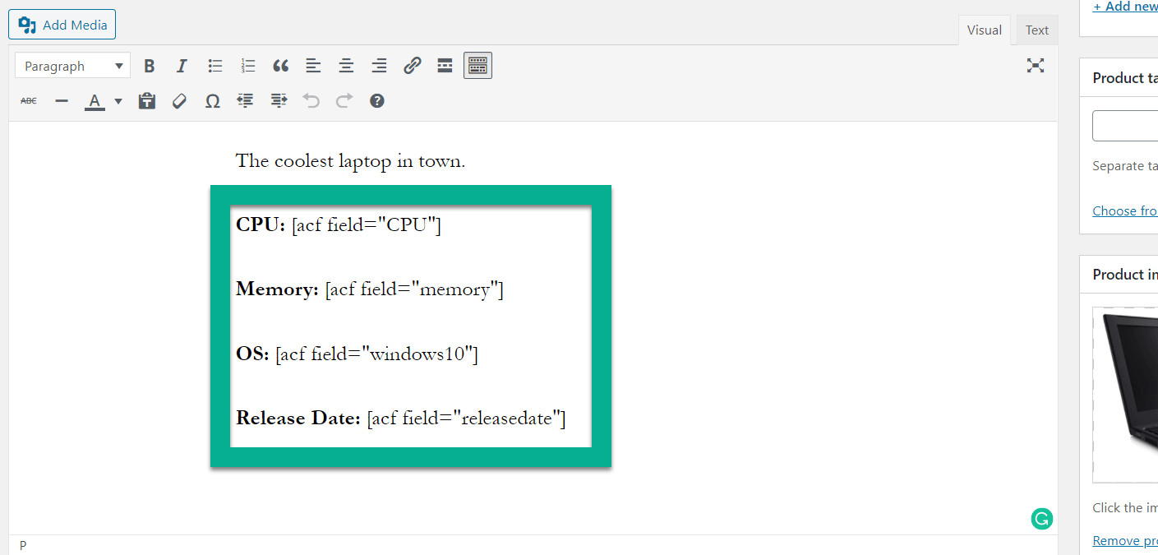Viewport: 1158px width, 555px height.
Task: Toggle distraction-free fullscreen mode
Action: 1036,66
